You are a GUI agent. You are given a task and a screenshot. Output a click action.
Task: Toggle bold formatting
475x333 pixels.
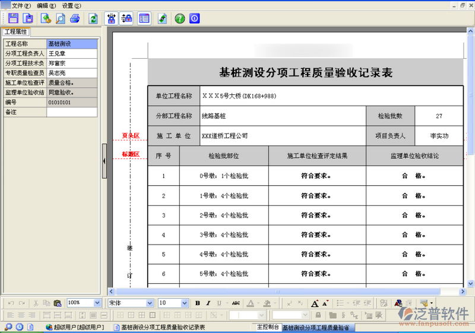(x=198, y=303)
